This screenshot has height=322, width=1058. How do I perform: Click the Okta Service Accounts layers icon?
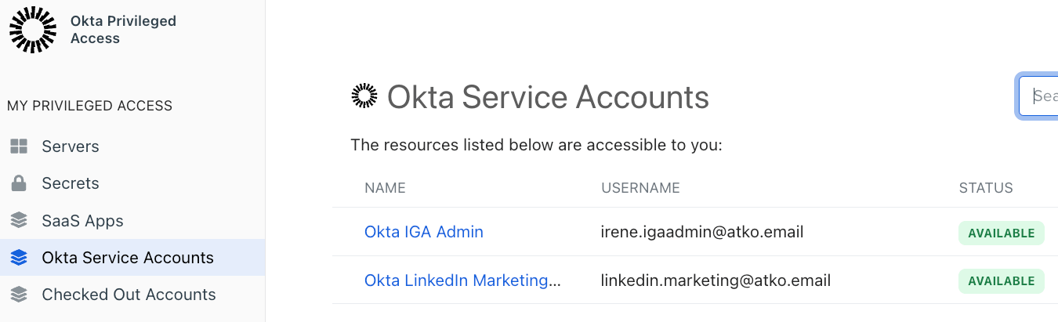coord(19,258)
